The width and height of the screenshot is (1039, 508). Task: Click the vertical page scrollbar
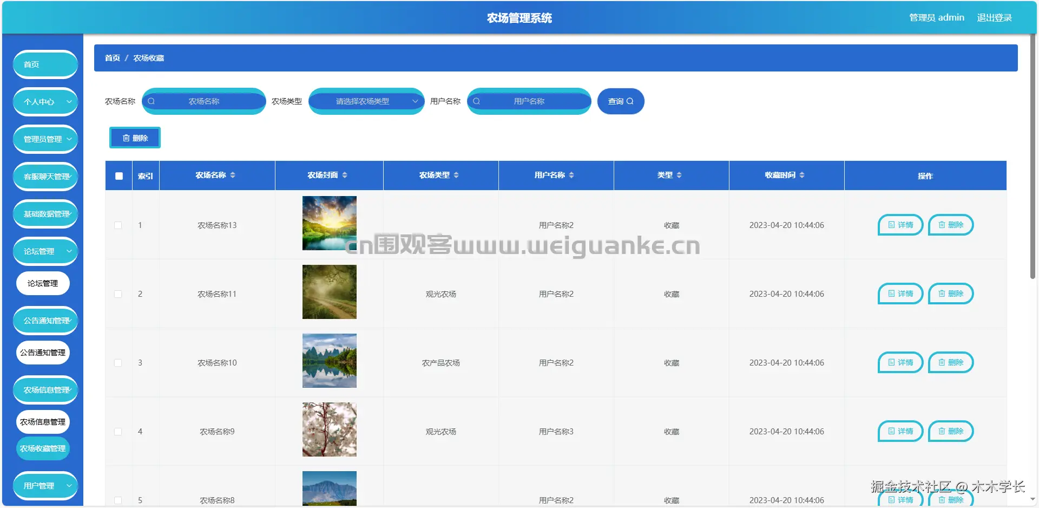pyautogui.click(x=1033, y=157)
